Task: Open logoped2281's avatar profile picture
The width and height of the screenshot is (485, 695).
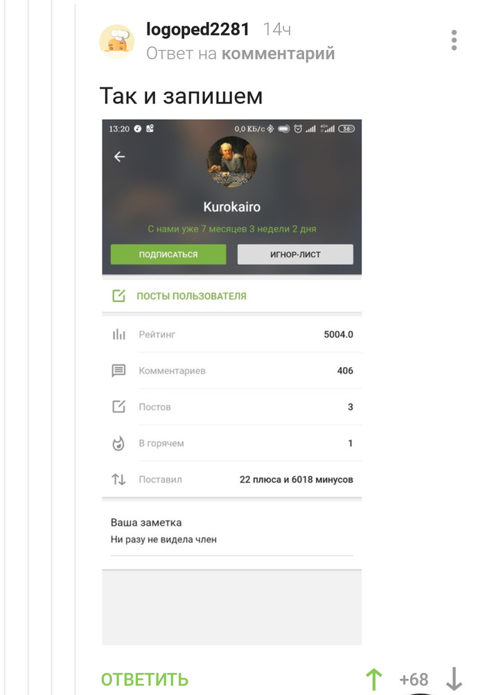Action: click(116, 41)
